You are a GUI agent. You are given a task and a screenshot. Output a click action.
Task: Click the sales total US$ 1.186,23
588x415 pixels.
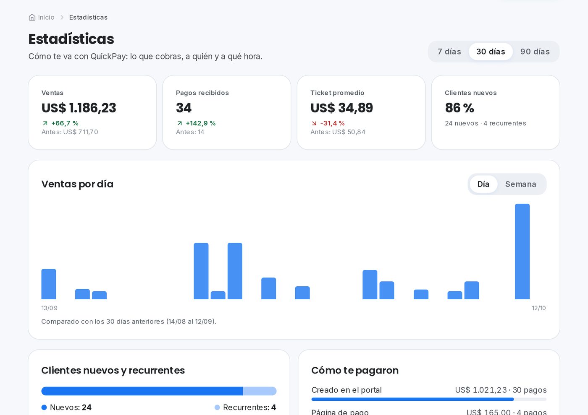pos(79,108)
